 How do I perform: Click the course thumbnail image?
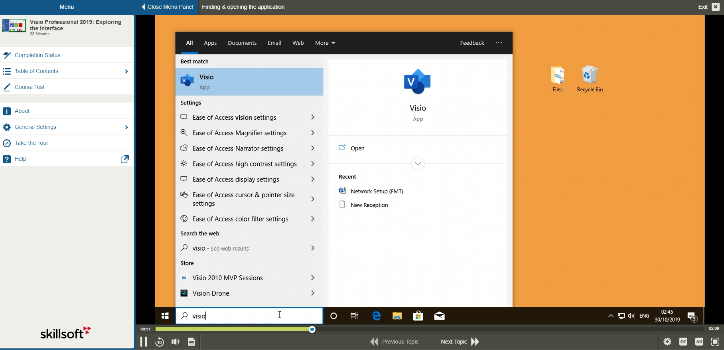tap(14, 26)
